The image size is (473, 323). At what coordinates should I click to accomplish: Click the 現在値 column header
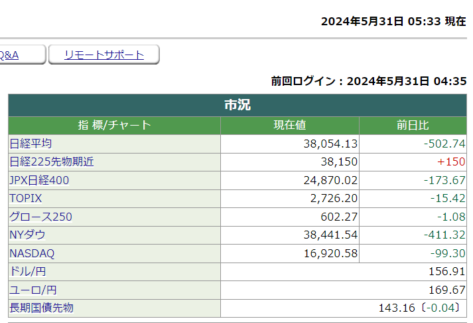pos(290,125)
